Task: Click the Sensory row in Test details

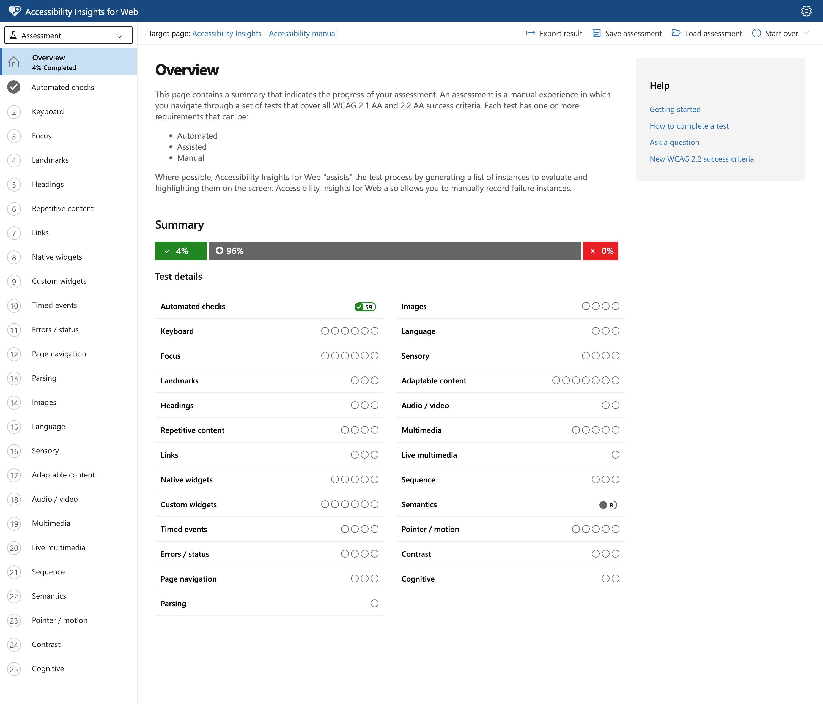Action: tap(510, 356)
